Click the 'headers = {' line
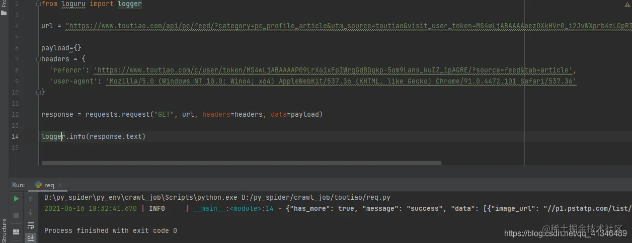Image resolution: width=632 pixels, height=243 pixels. [x=63, y=59]
